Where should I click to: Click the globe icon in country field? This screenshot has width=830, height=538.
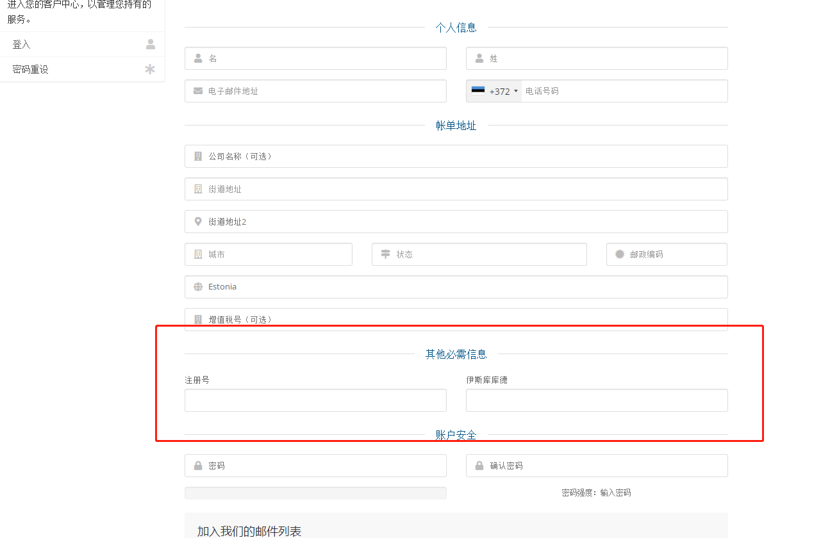[x=198, y=287]
